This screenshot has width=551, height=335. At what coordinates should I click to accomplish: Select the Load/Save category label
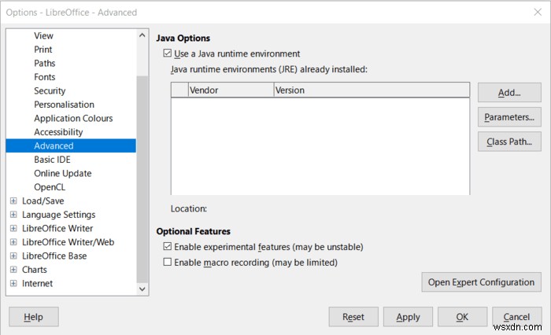click(x=43, y=201)
